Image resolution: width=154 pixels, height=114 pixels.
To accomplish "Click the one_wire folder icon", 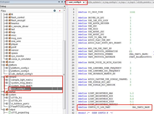I will [x=10, y=41].
